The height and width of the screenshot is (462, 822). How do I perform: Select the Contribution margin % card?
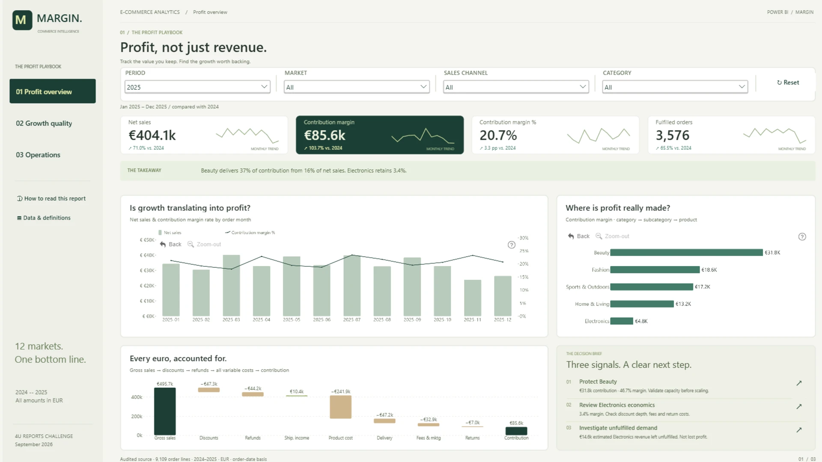[555, 135]
